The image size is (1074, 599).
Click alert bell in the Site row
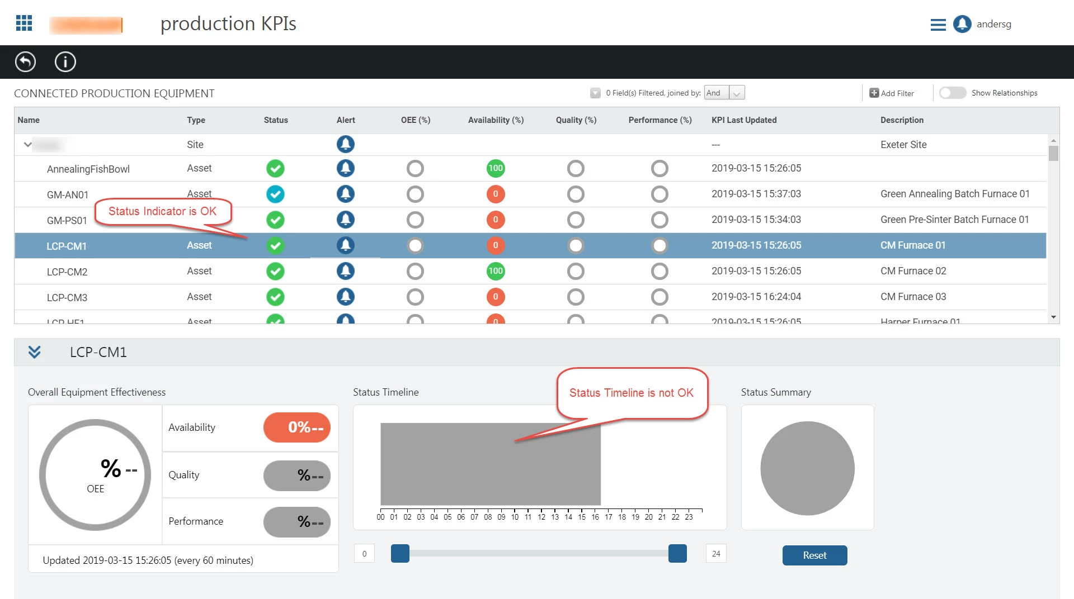click(x=346, y=144)
